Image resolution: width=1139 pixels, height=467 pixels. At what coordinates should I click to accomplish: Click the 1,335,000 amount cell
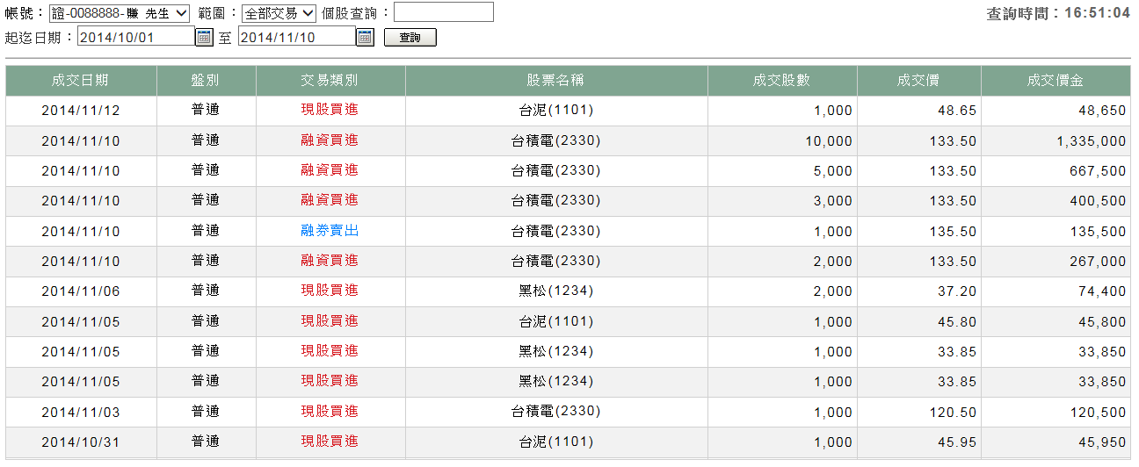click(1091, 141)
